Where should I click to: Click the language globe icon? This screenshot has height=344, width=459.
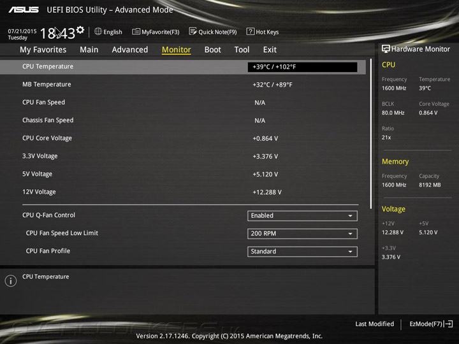pyautogui.click(x=98, y=31)
